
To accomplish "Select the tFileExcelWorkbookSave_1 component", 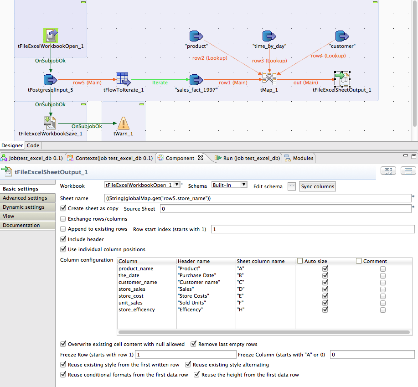I will click(50, 122).
